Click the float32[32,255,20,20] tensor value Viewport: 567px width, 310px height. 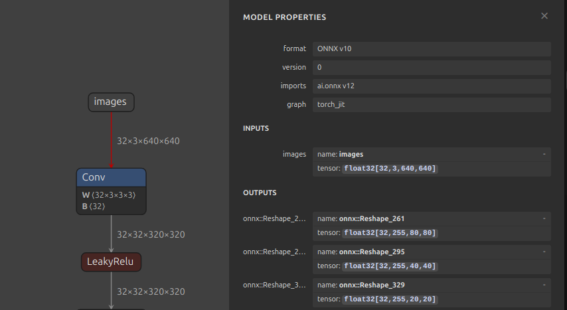pos(390,299)
